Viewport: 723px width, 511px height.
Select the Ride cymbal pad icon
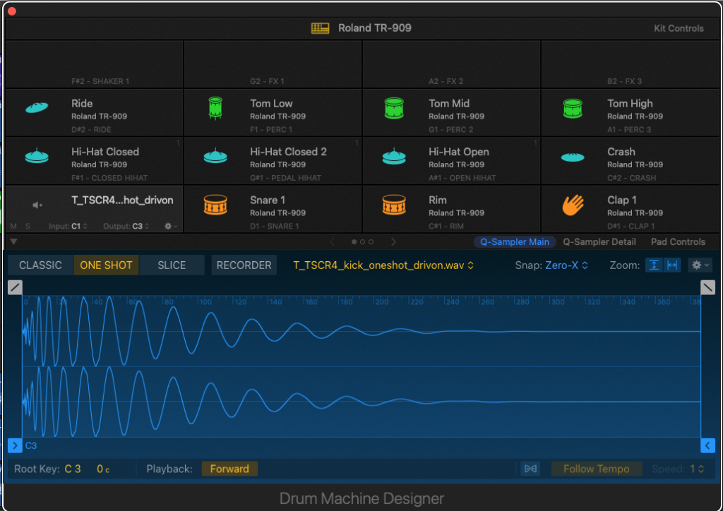point(37,107)
